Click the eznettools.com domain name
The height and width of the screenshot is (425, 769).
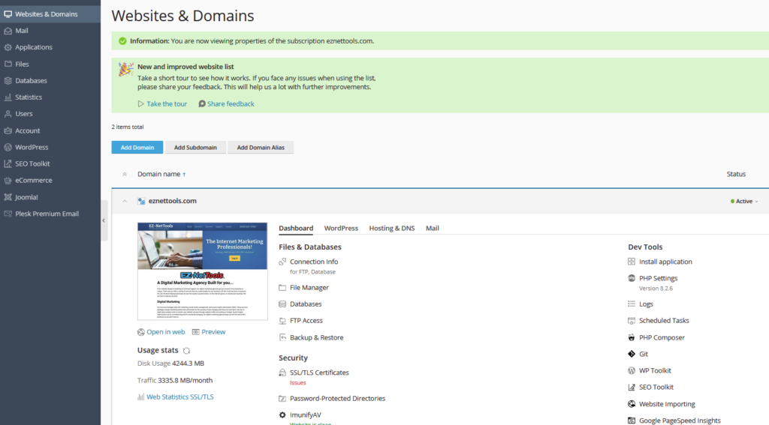(x=172, y=201)
